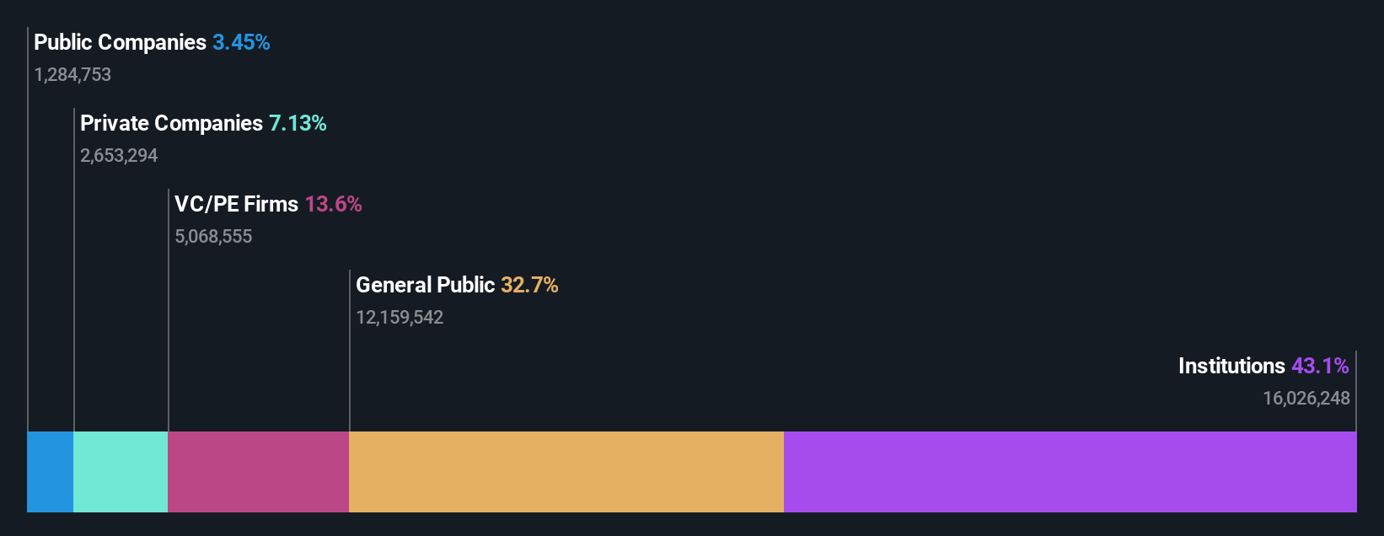Screen dimensions: 1384x536
Task: Click the share count 1,284,753
Action: point(72,75)
